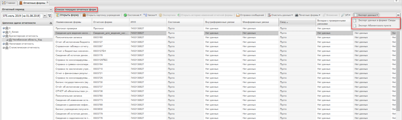Select row with form code 0503127БН

(225, 51)
